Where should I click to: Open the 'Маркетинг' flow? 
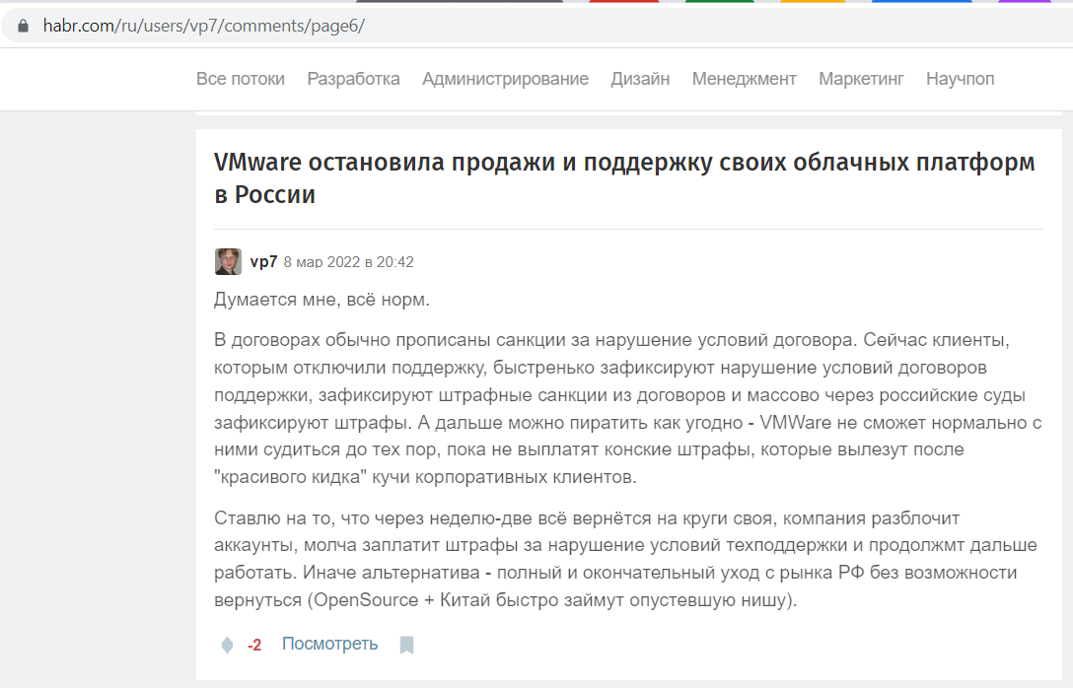[861, 79]
